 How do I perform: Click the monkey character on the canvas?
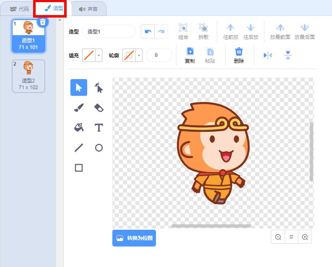coord(213,153)
